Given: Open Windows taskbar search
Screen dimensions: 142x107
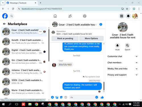Looking at the screenshot, I should (x=10, y=104).
